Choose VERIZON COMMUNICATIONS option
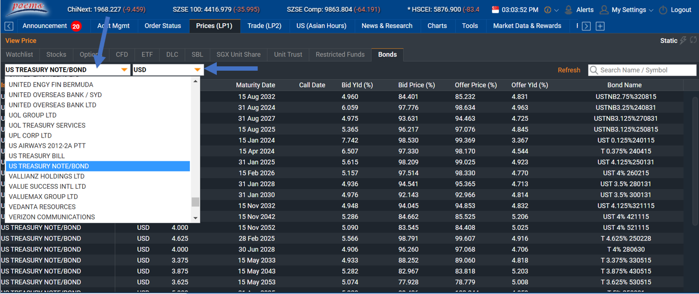The height and width of the screenshot is (294, 699). (x=98, y=217)
